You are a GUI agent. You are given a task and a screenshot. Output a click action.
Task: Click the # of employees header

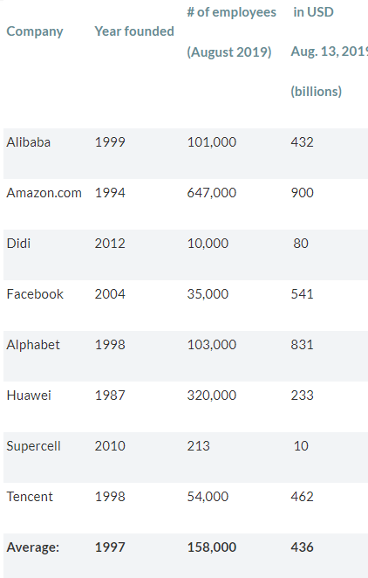point(231,12)
